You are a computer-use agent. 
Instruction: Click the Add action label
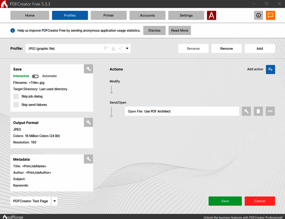point(255,69)
